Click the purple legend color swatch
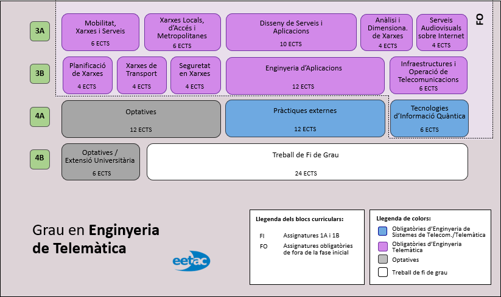 coord(382,246)
